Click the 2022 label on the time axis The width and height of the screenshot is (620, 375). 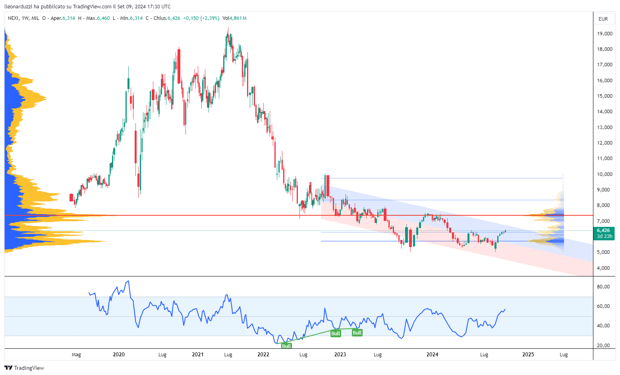[263, 354]
